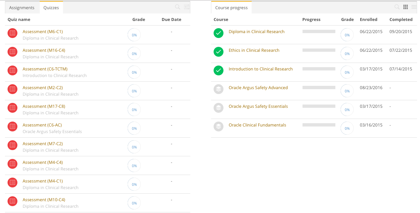Open Oracle Argus Safety Essentials course link
Screen dimensions: 420x213
(x=258, y=106)
